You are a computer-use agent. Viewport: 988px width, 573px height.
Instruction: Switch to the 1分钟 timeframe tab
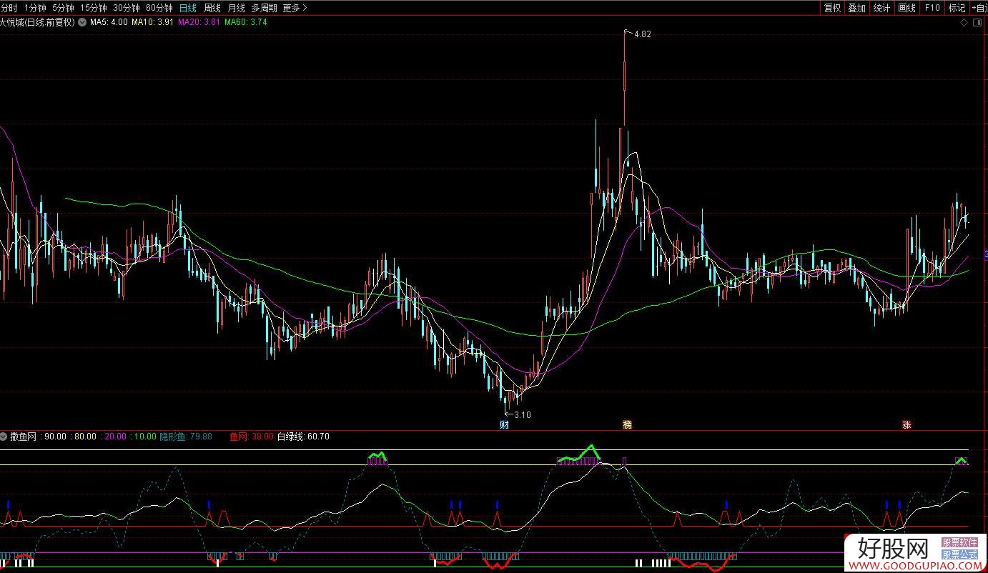click(35, 8)
